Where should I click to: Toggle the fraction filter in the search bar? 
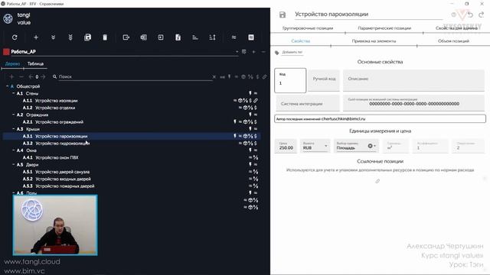(250, 76)
